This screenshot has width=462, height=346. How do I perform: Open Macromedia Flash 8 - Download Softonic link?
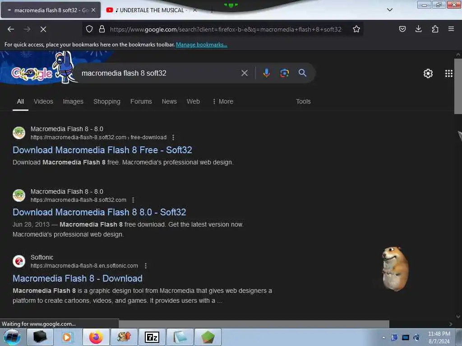click(x=78, y=278)
